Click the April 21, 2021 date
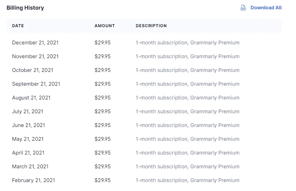296x191 pixels. (x=28, y=153)
